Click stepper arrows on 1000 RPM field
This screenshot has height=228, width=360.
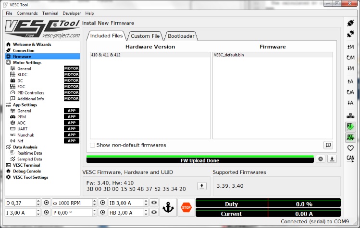click(94, 203)
